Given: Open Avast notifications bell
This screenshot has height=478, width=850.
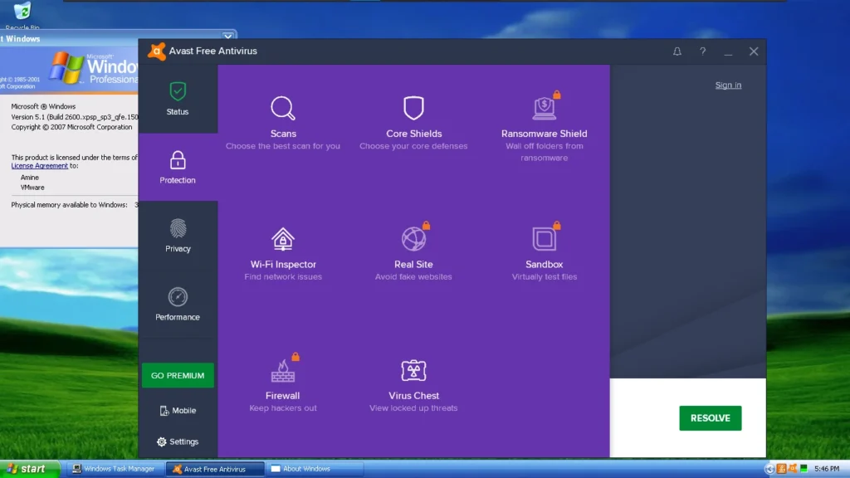Looking at the screenshot, I should (x=677, y=51).
